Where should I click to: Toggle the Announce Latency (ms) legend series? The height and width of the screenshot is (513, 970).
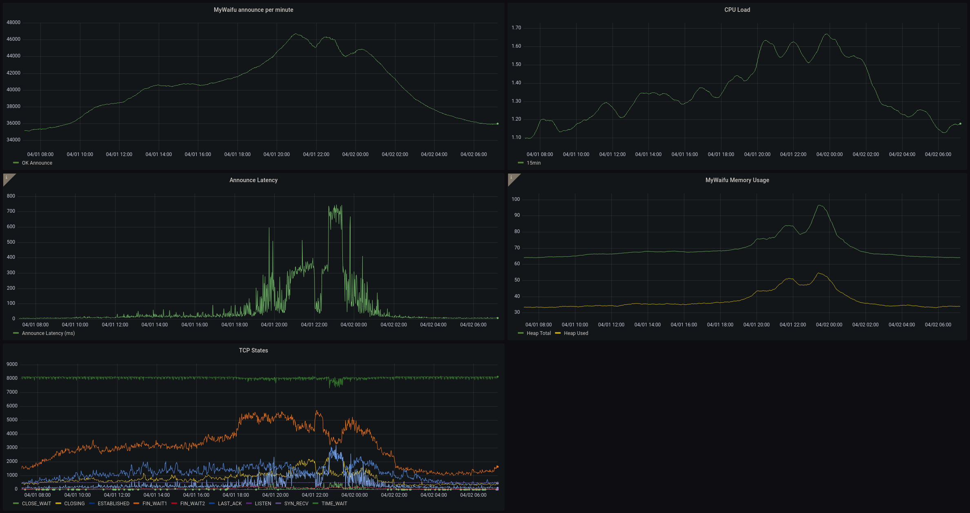[48, 333]
